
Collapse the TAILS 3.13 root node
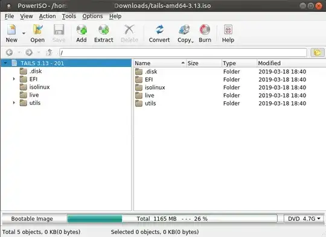point(5,63)
